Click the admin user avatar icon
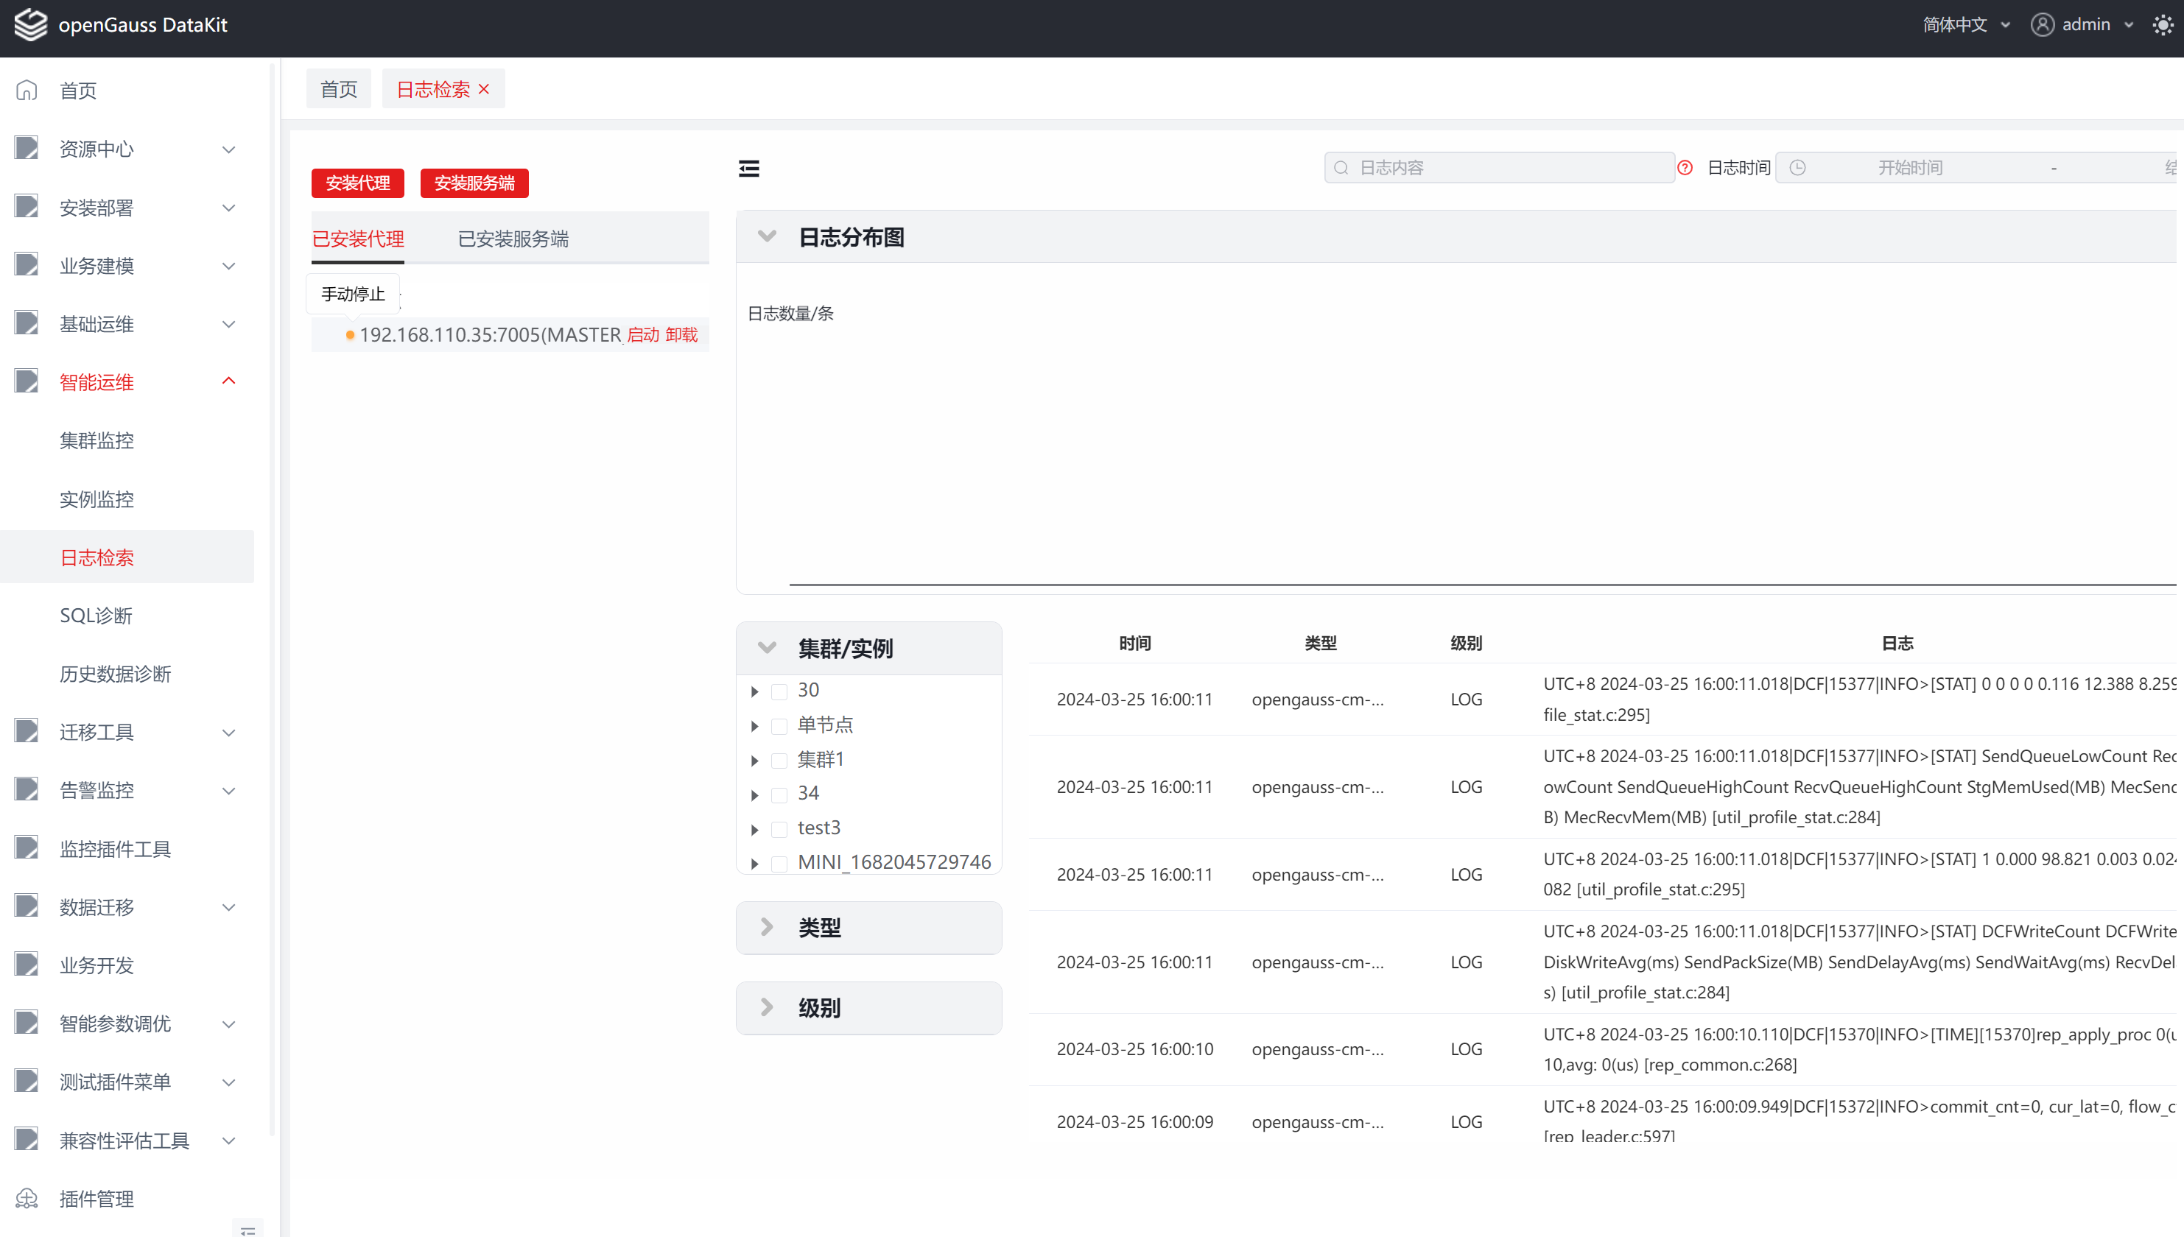This screenshot has height=1237, width=2184. [x=2042, y=24]
